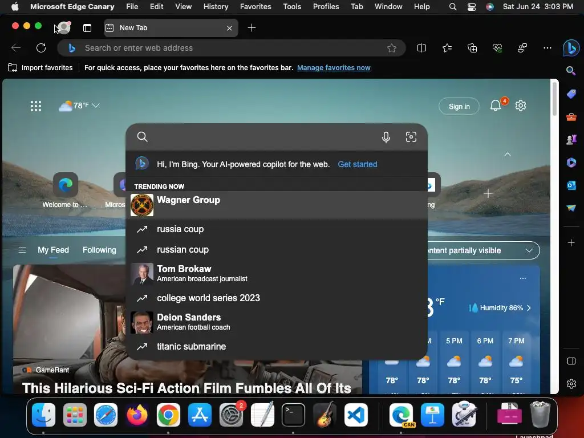Viewport: 584px width, 438px height.
Task: Select the russian coup suggestion
Action: [x=277, y=250]
